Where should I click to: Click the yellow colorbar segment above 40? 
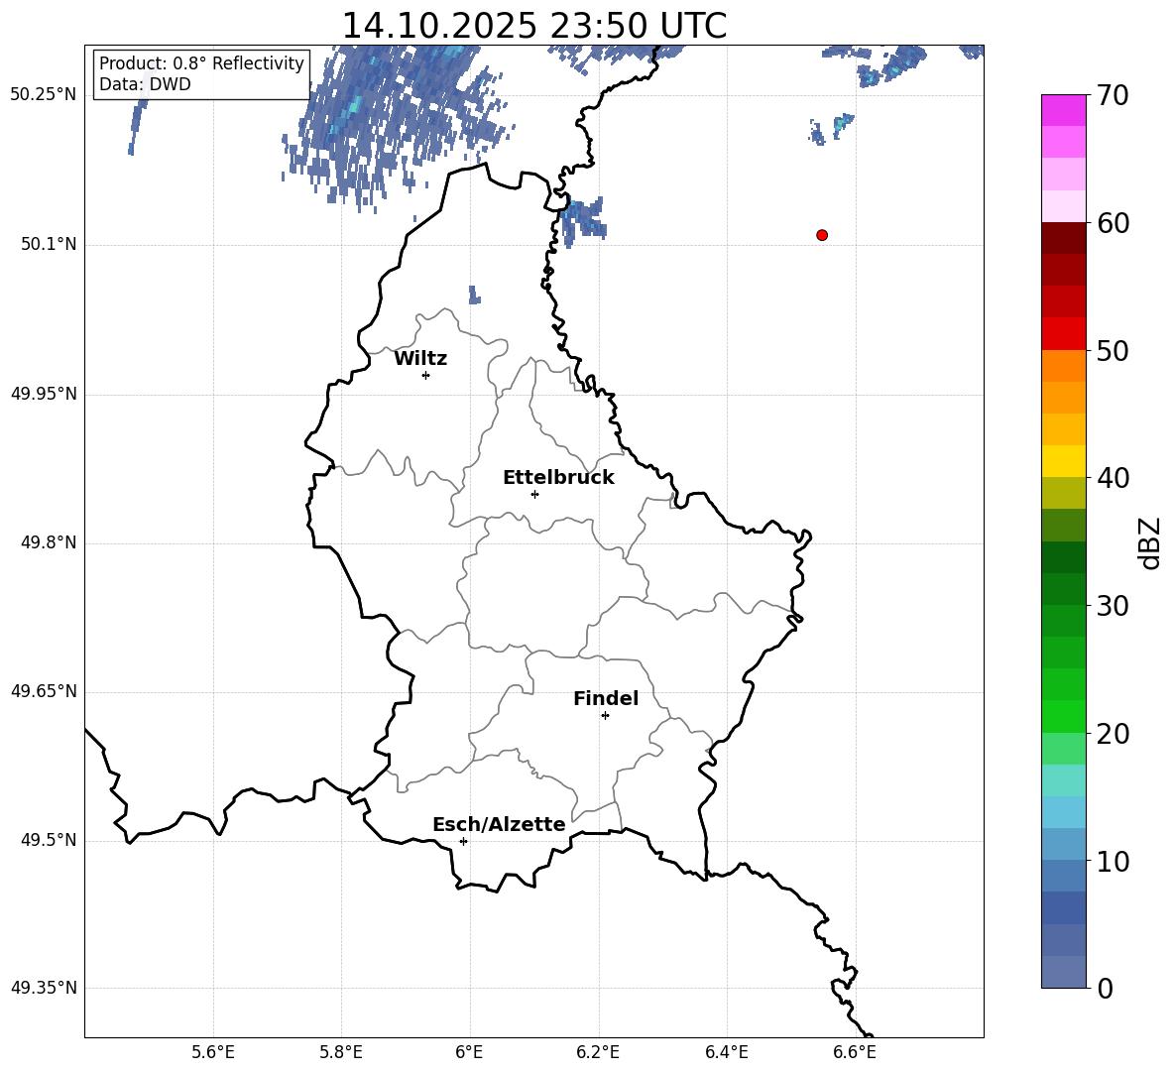(x=1063, y=461)
